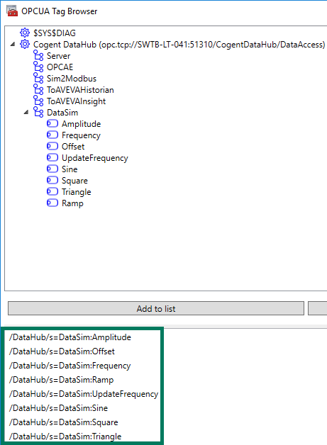The width and height of the screenshot is (327, 445).
Task: Click the tag icon beside Sine
Action: pos(52,169)
